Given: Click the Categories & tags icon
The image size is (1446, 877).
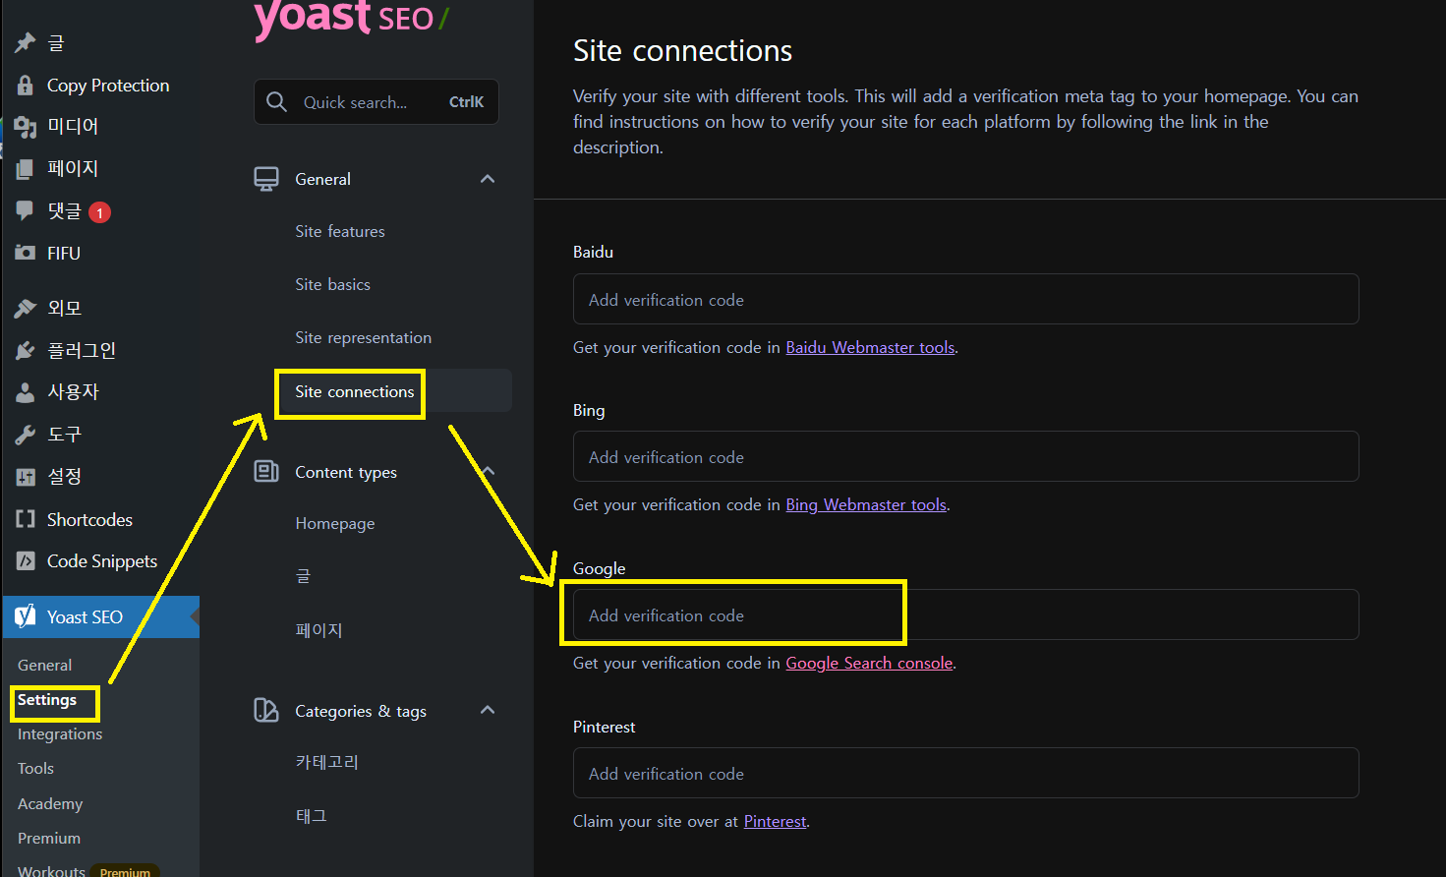Looking at the screenshot, I should pos(266,710).
